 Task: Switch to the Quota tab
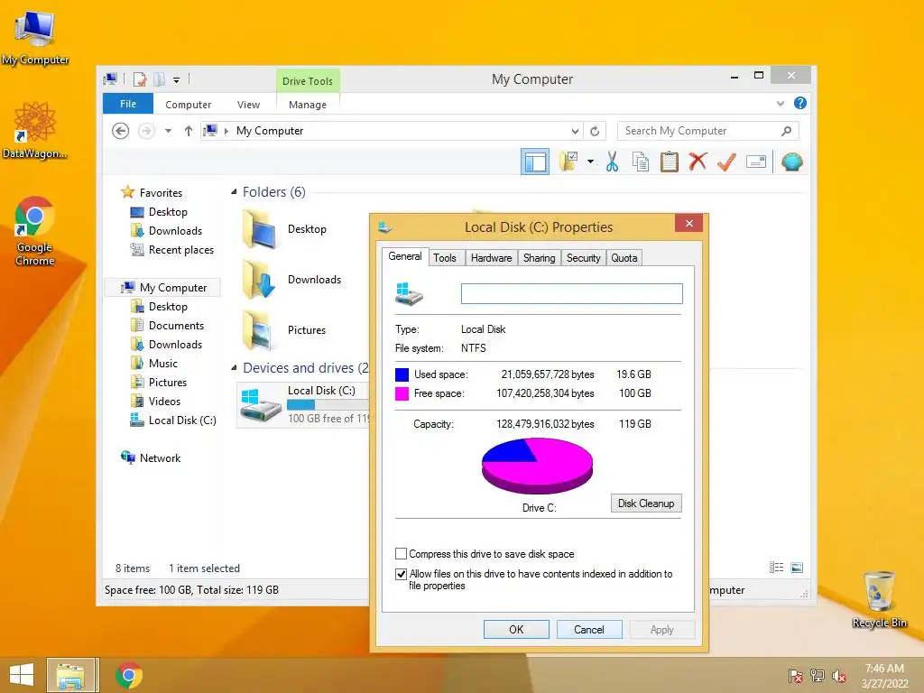coord(624,258)
